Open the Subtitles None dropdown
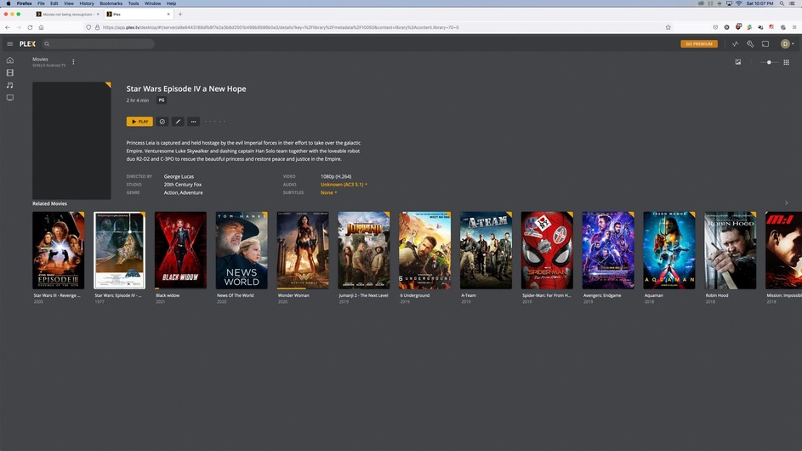 click(328, 193)
